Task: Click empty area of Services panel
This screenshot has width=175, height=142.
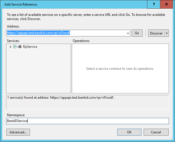Action: tap(38, 72)
